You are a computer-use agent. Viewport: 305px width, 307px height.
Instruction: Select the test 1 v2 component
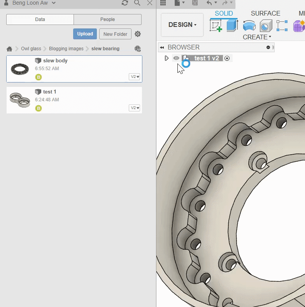(207, 58)
